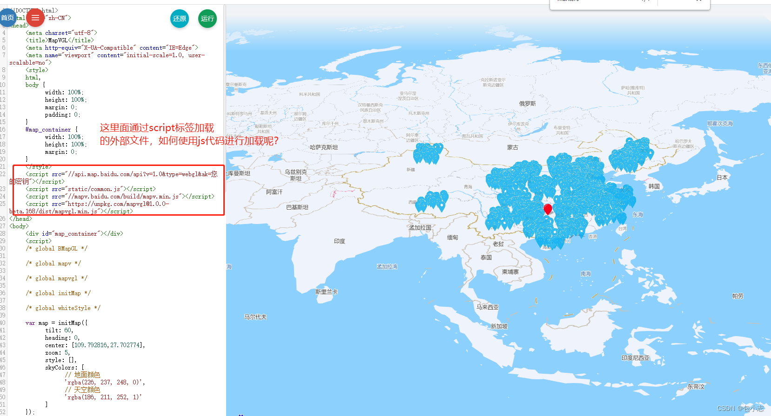Click the 新加坡 map label
This screenshot has width=771, height=416.
(499, 326)
